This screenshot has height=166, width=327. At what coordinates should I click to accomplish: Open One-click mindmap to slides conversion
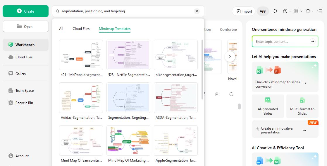[285, 77]
